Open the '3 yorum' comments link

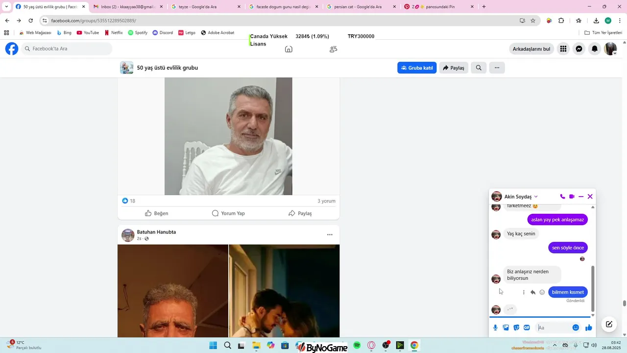(x=326, y=201)
